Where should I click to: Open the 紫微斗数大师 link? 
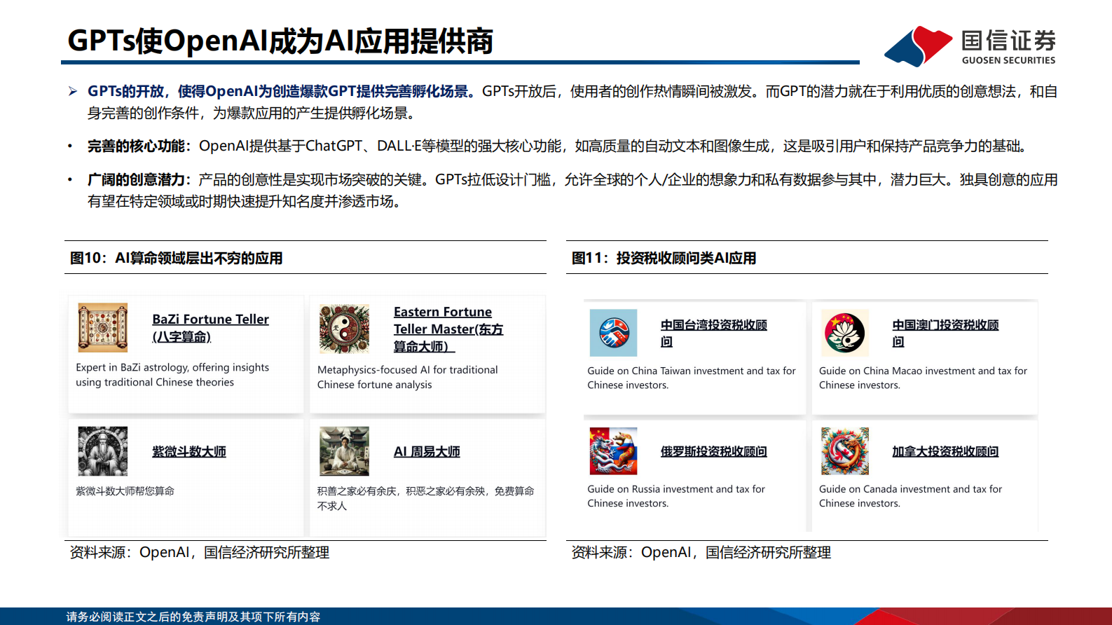(189, 451)
